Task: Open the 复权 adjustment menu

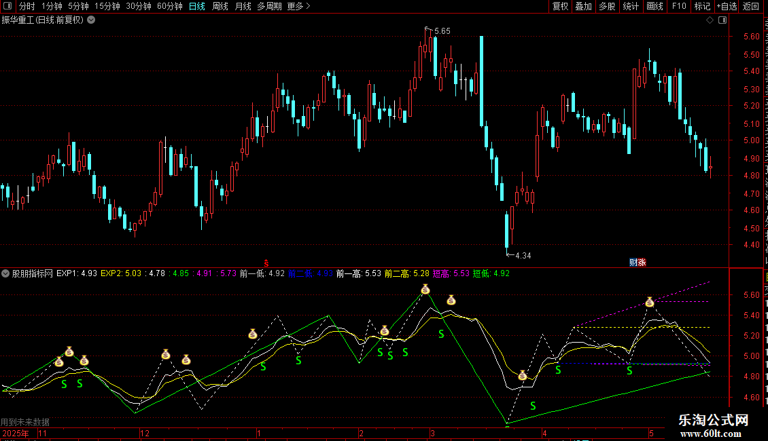Action: [x=560, y=6]
